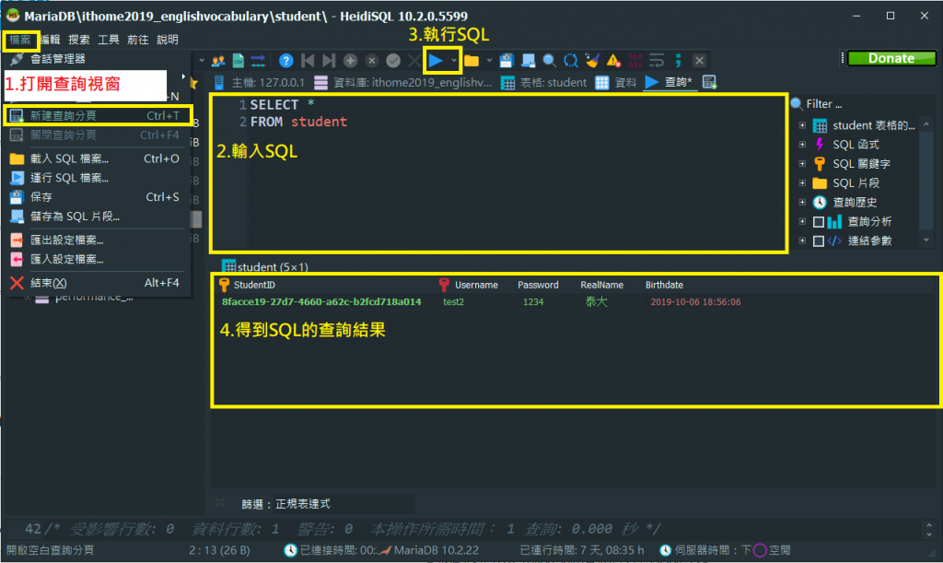
Task: Click the insert row plus icon
Action: [x=350, y=60]
